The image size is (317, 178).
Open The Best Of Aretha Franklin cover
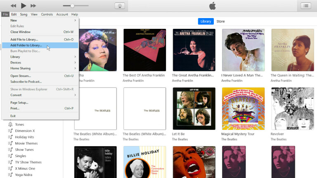(145, 50)
